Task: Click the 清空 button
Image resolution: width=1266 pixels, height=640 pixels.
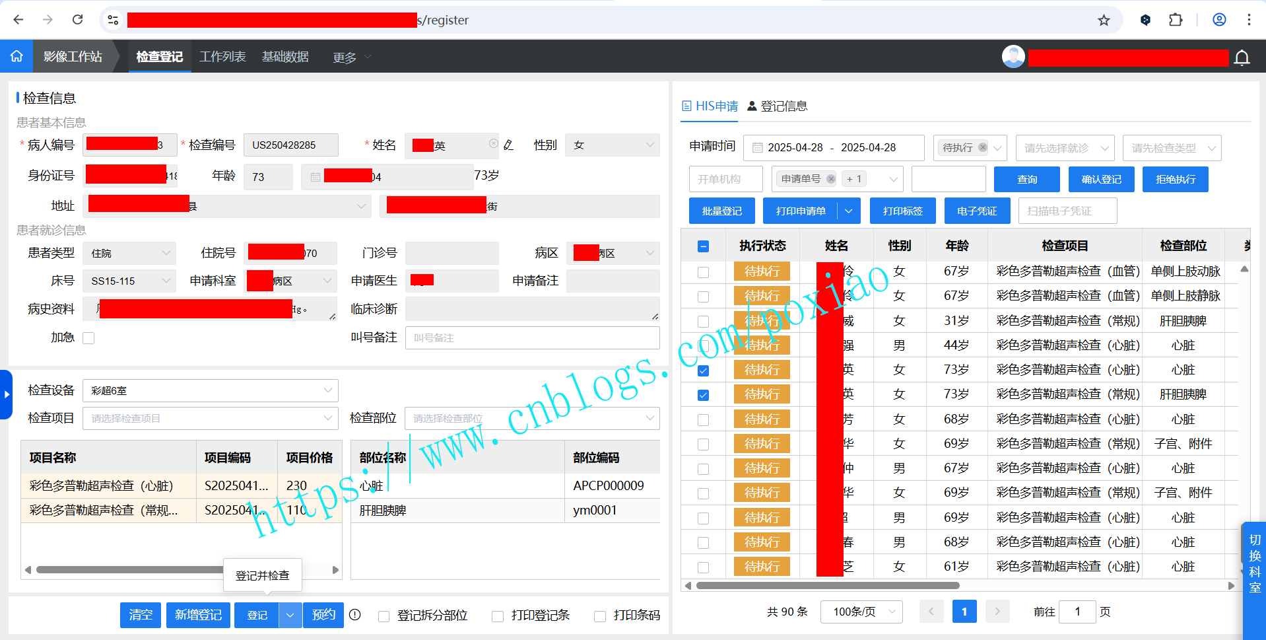Action: [x=141, y=615]
